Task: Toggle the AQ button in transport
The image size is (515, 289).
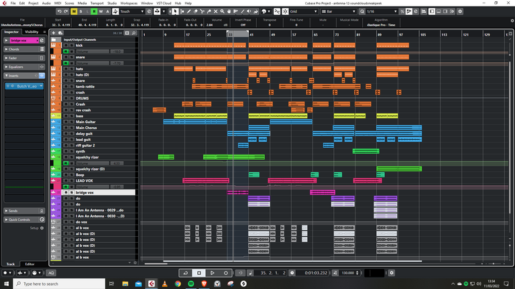Action: pyautogui.click(x=51, y=273)
